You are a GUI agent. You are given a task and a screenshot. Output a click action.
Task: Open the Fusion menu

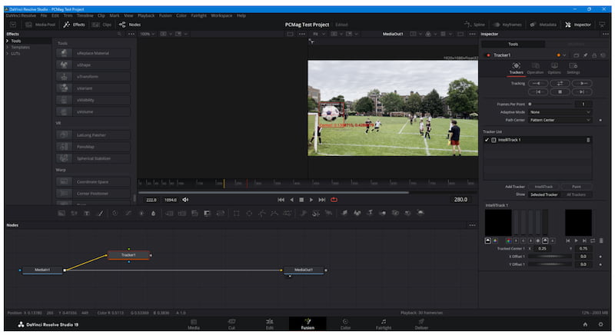[165, 15]
